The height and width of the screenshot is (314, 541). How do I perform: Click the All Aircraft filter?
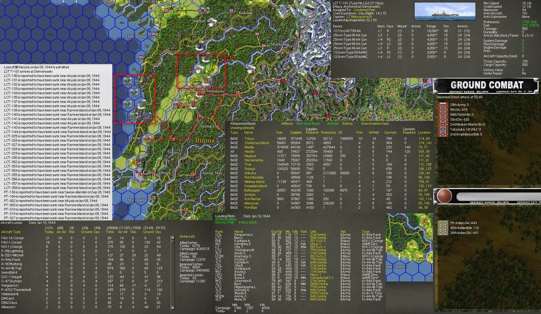point(187,236)
